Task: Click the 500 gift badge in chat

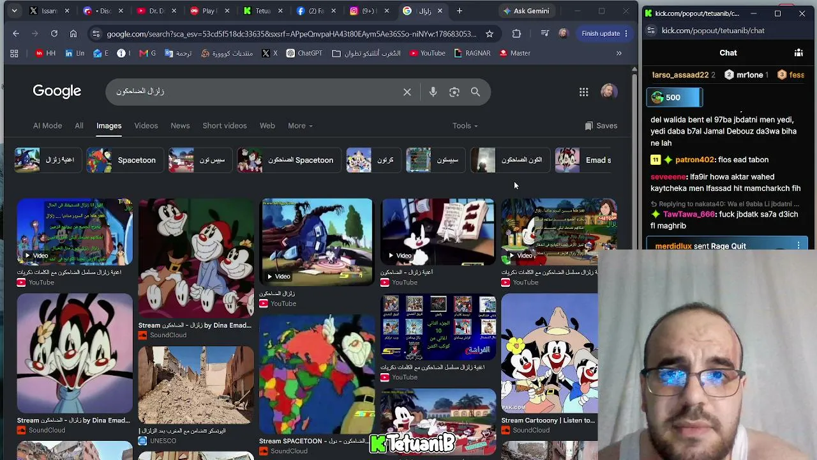Action: pos(676,97)
